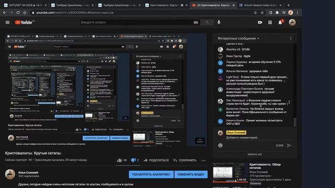Reload the page with the browser refresh icon
The height and width of the screenshot is (188, 335).
[x=18, y=13]
